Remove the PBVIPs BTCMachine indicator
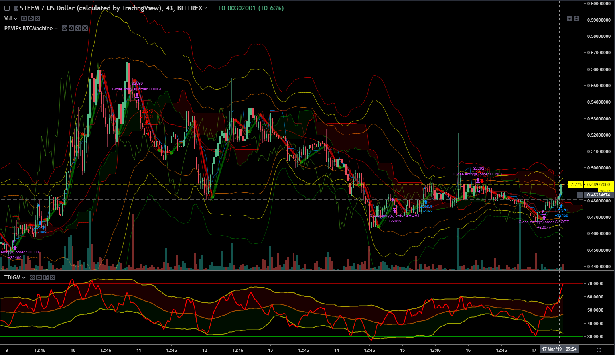The width and height of the screenshot is (615, 355). (x=85, y=28)
